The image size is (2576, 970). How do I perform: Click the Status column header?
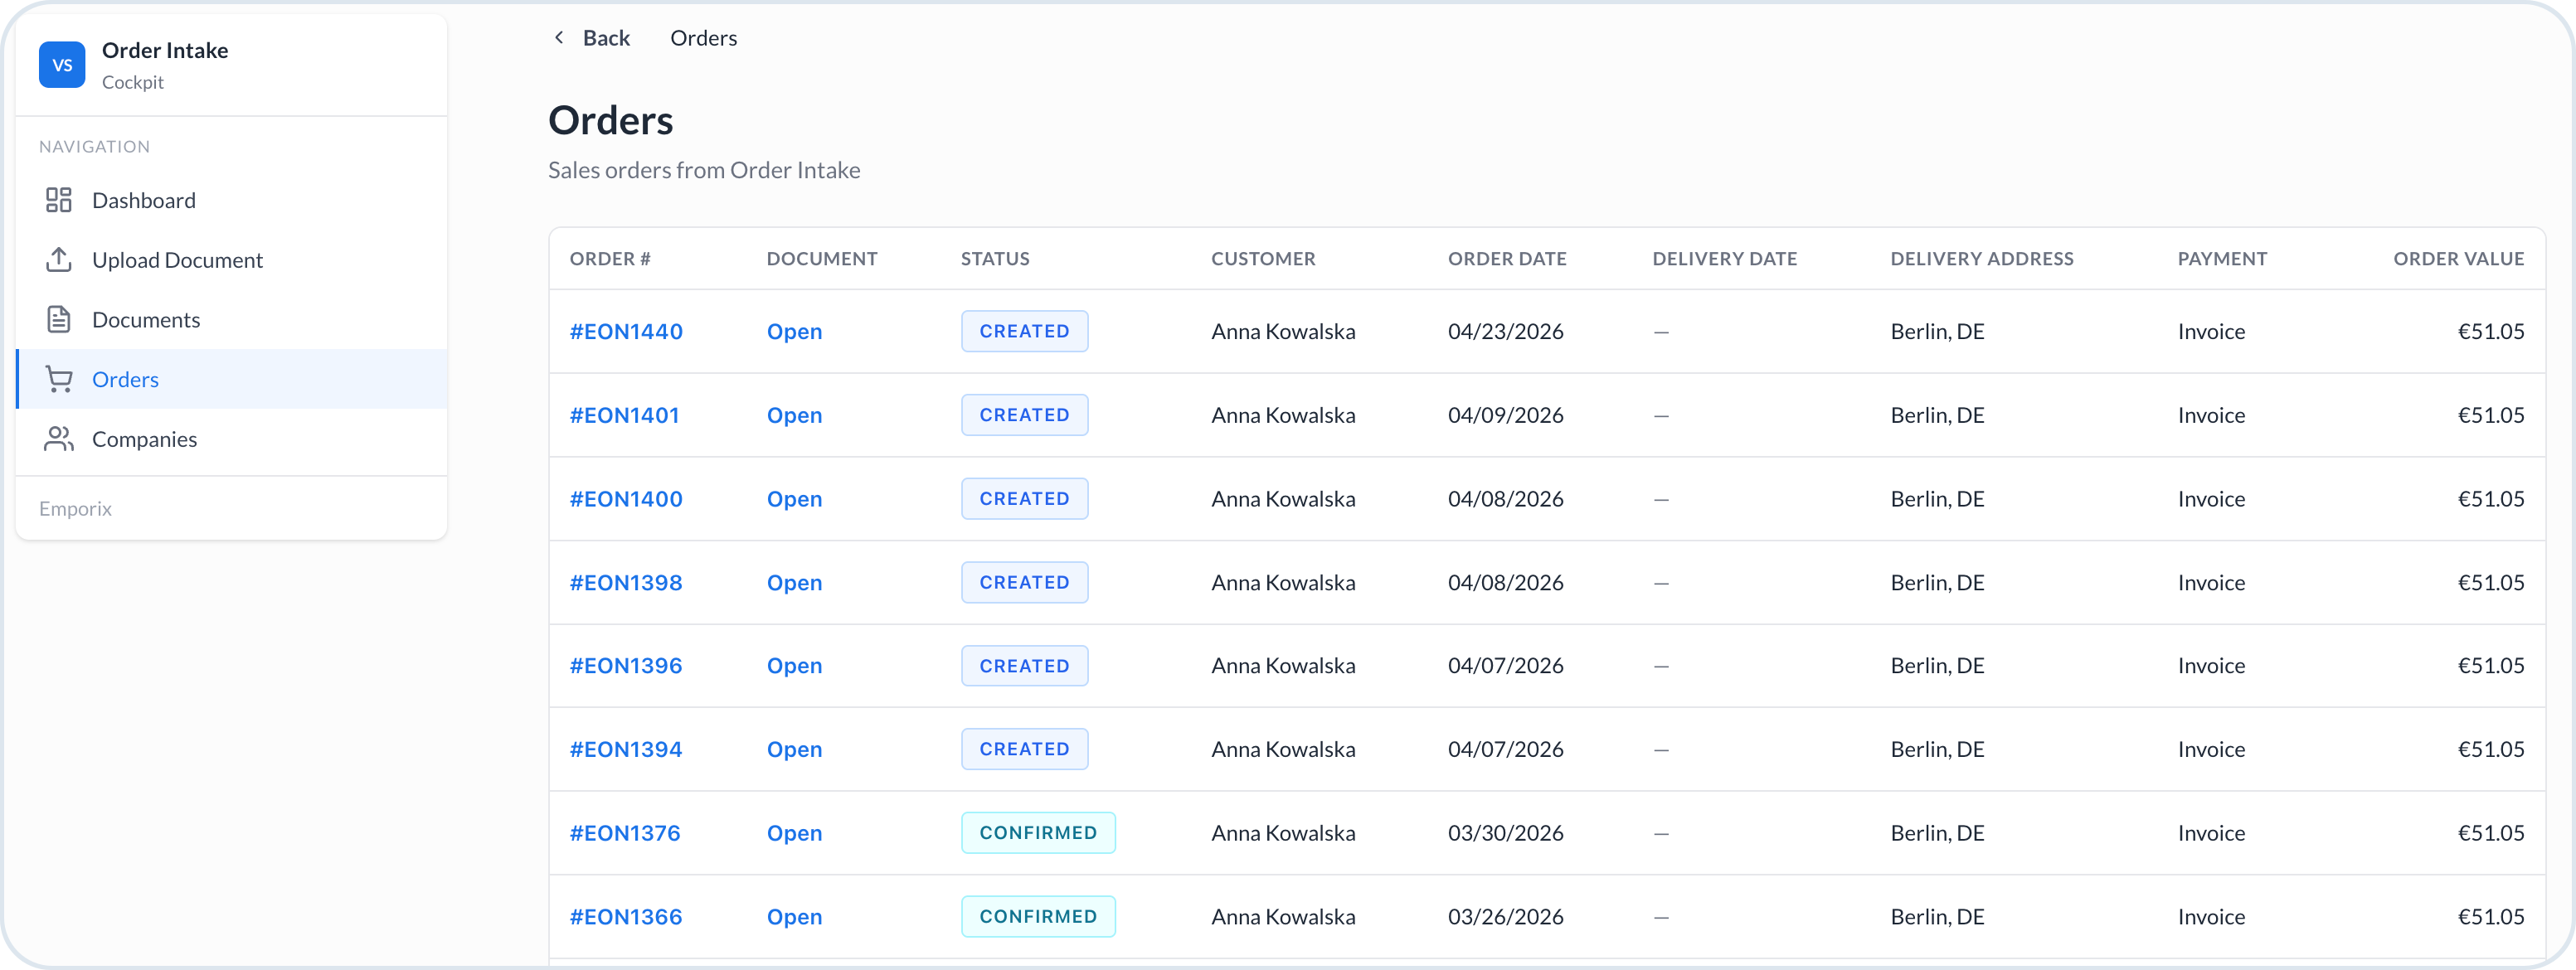pos(995,259)
